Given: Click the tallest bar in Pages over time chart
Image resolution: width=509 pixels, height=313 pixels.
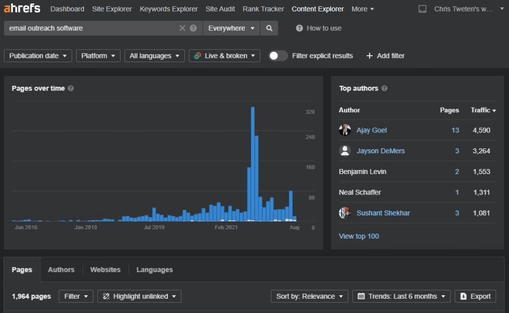Looking at the screenshot, I should click(253, 164).
